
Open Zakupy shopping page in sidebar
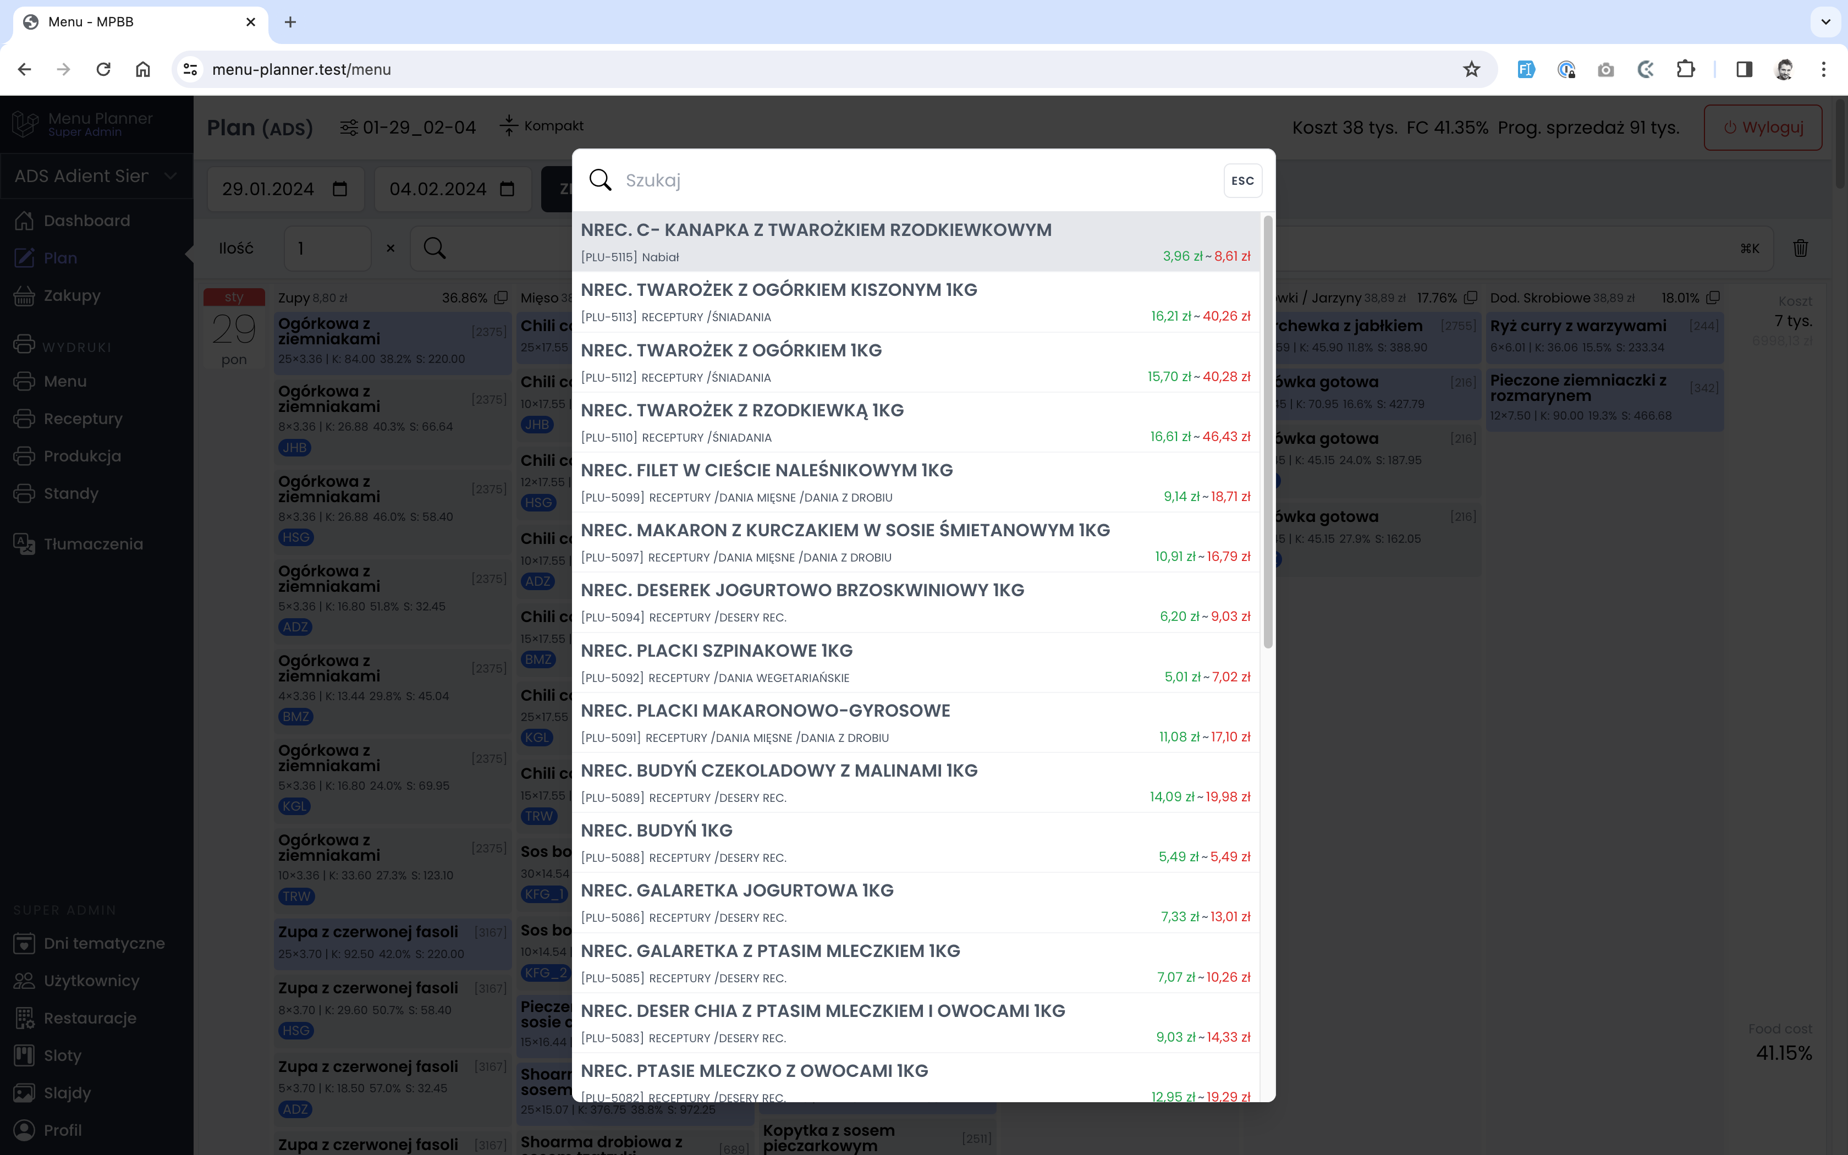point(72,296)
